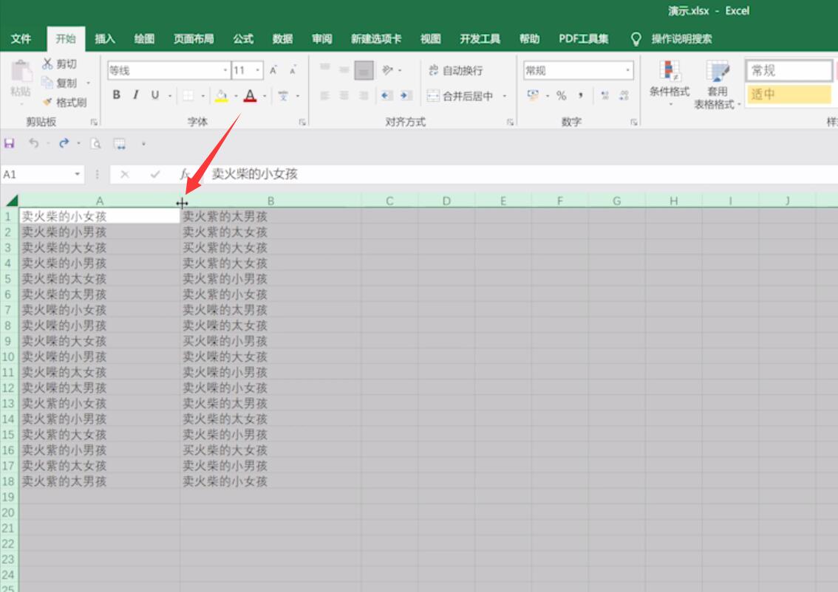Screen dimensions: 838x592
Task: Click the top align icon
Action: click(x=325, y=68)
